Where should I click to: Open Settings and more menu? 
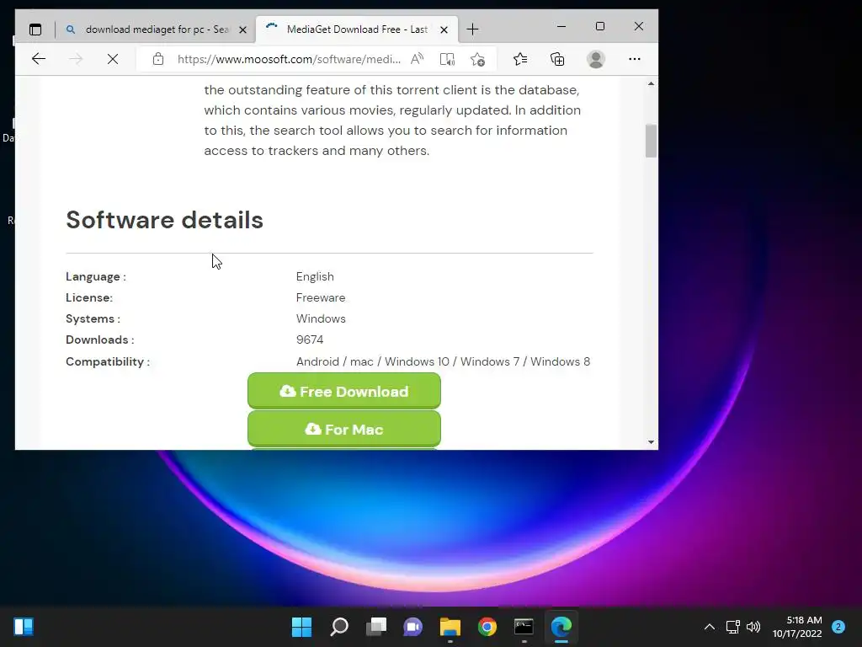(x=635, y=59)
